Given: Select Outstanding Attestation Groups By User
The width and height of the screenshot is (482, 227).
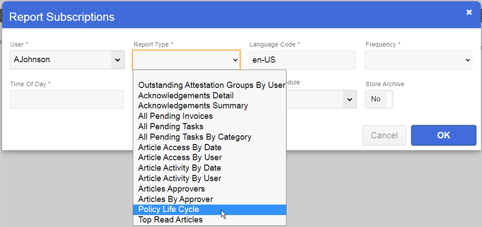Looking at the screenshot, I should tap(211, 85).
